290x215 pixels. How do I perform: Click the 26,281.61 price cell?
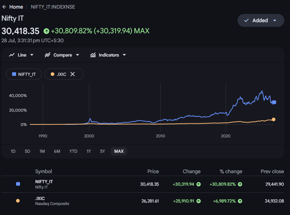[150, 201]
